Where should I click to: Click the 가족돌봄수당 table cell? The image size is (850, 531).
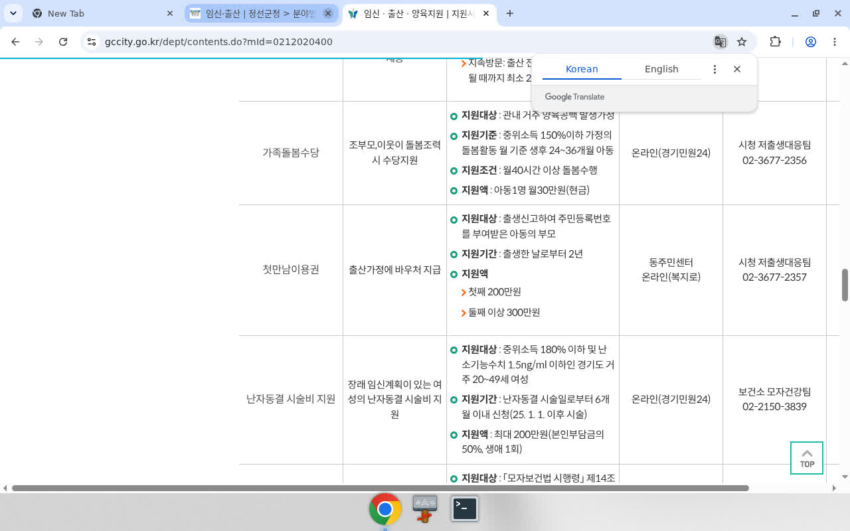pyautogui.click(x=291, y=153)
